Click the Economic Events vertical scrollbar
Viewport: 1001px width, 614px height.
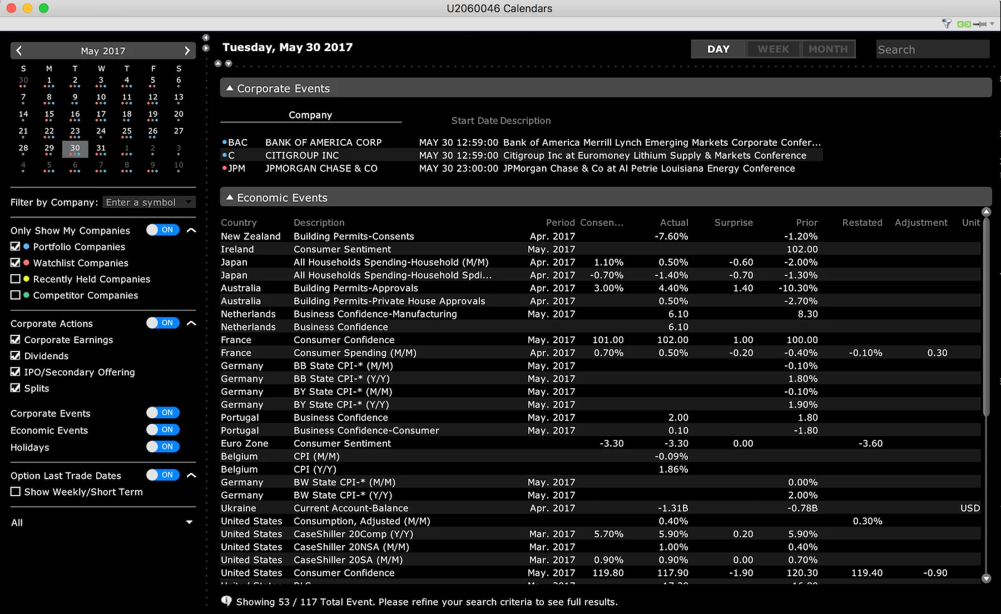click(986, 317)
